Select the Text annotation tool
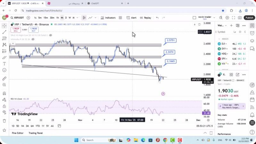 click(x=4, y=64)
